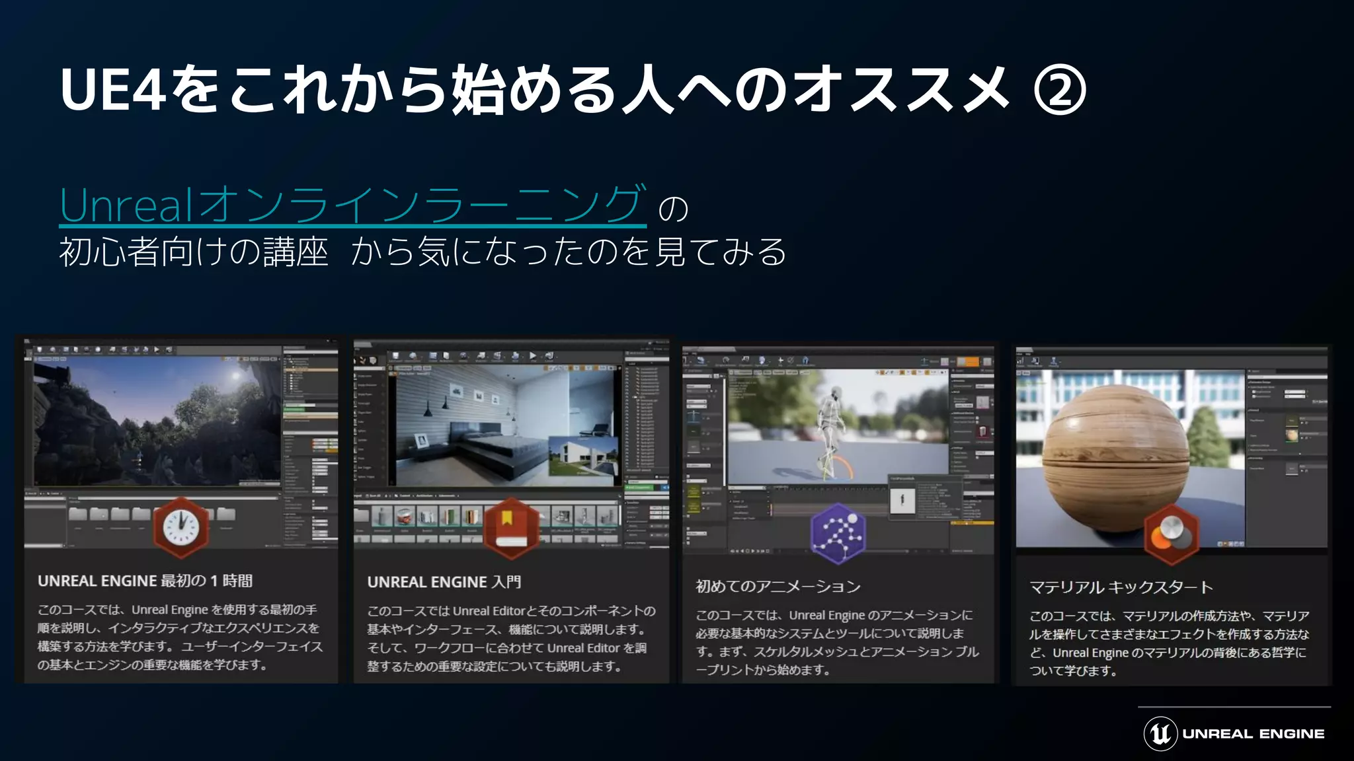Click the UNREAL ENGINE wordmark in footer
The height and width of the screenshot is (761, 1354).
point(1254,734)
